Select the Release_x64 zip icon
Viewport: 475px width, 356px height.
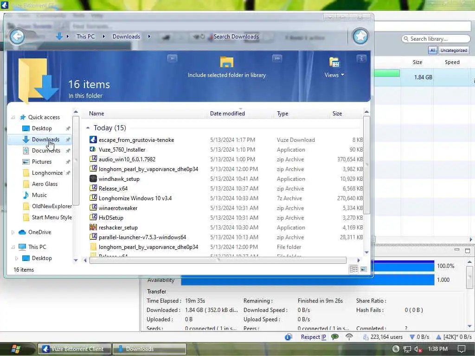(93, 188)
